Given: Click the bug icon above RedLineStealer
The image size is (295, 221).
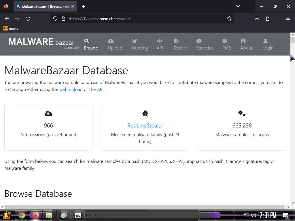Looking at the screenshot, I should (x=145, y=113).
